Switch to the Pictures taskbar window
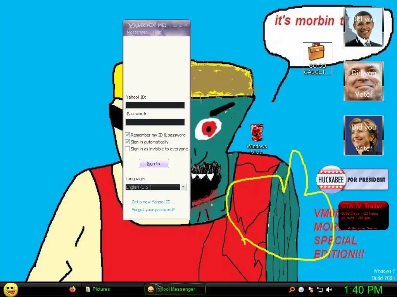Screen dimensions: 397x297 [112, 289]
